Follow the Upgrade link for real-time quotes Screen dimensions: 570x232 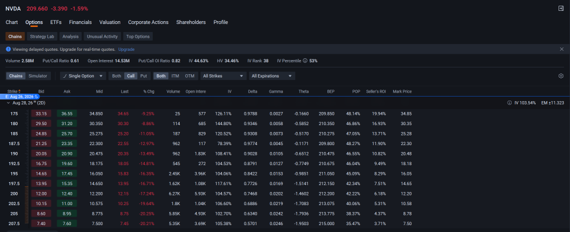click(x=126, y=49)
